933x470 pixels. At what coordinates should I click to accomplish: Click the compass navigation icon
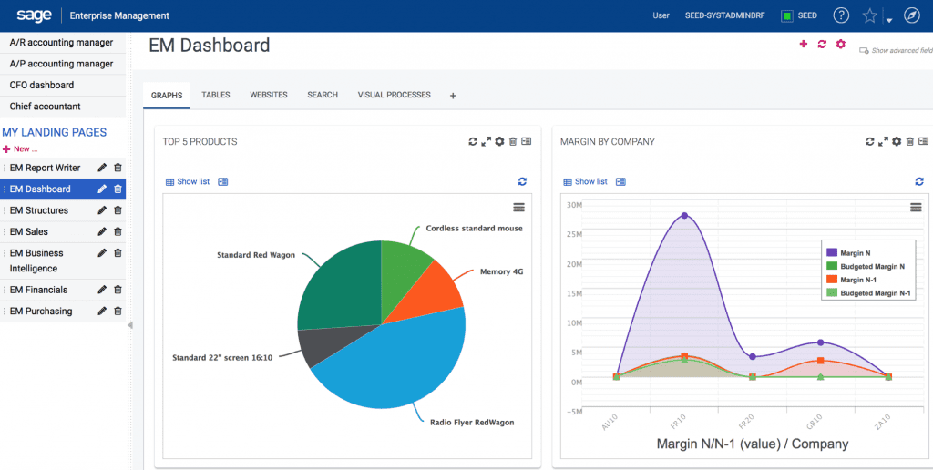[x=911, y=16]
